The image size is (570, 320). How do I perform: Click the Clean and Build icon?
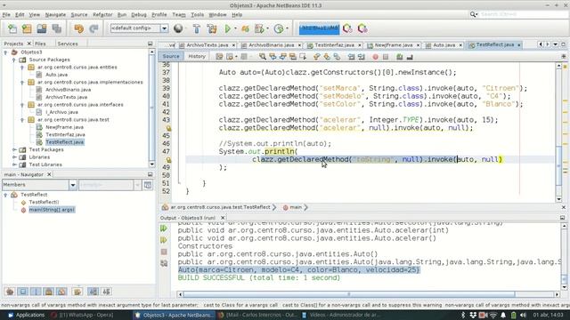tap(212, 28)
